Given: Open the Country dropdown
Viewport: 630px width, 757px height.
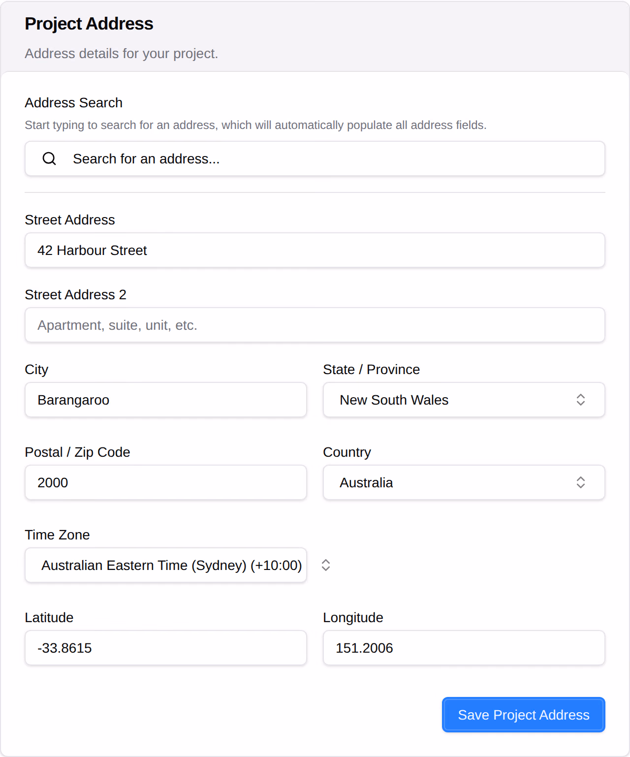Looking at the screenshot, I should (464, 482).
